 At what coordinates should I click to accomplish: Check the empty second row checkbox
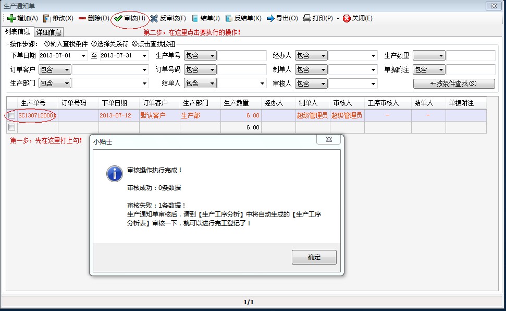click(12, 127)
